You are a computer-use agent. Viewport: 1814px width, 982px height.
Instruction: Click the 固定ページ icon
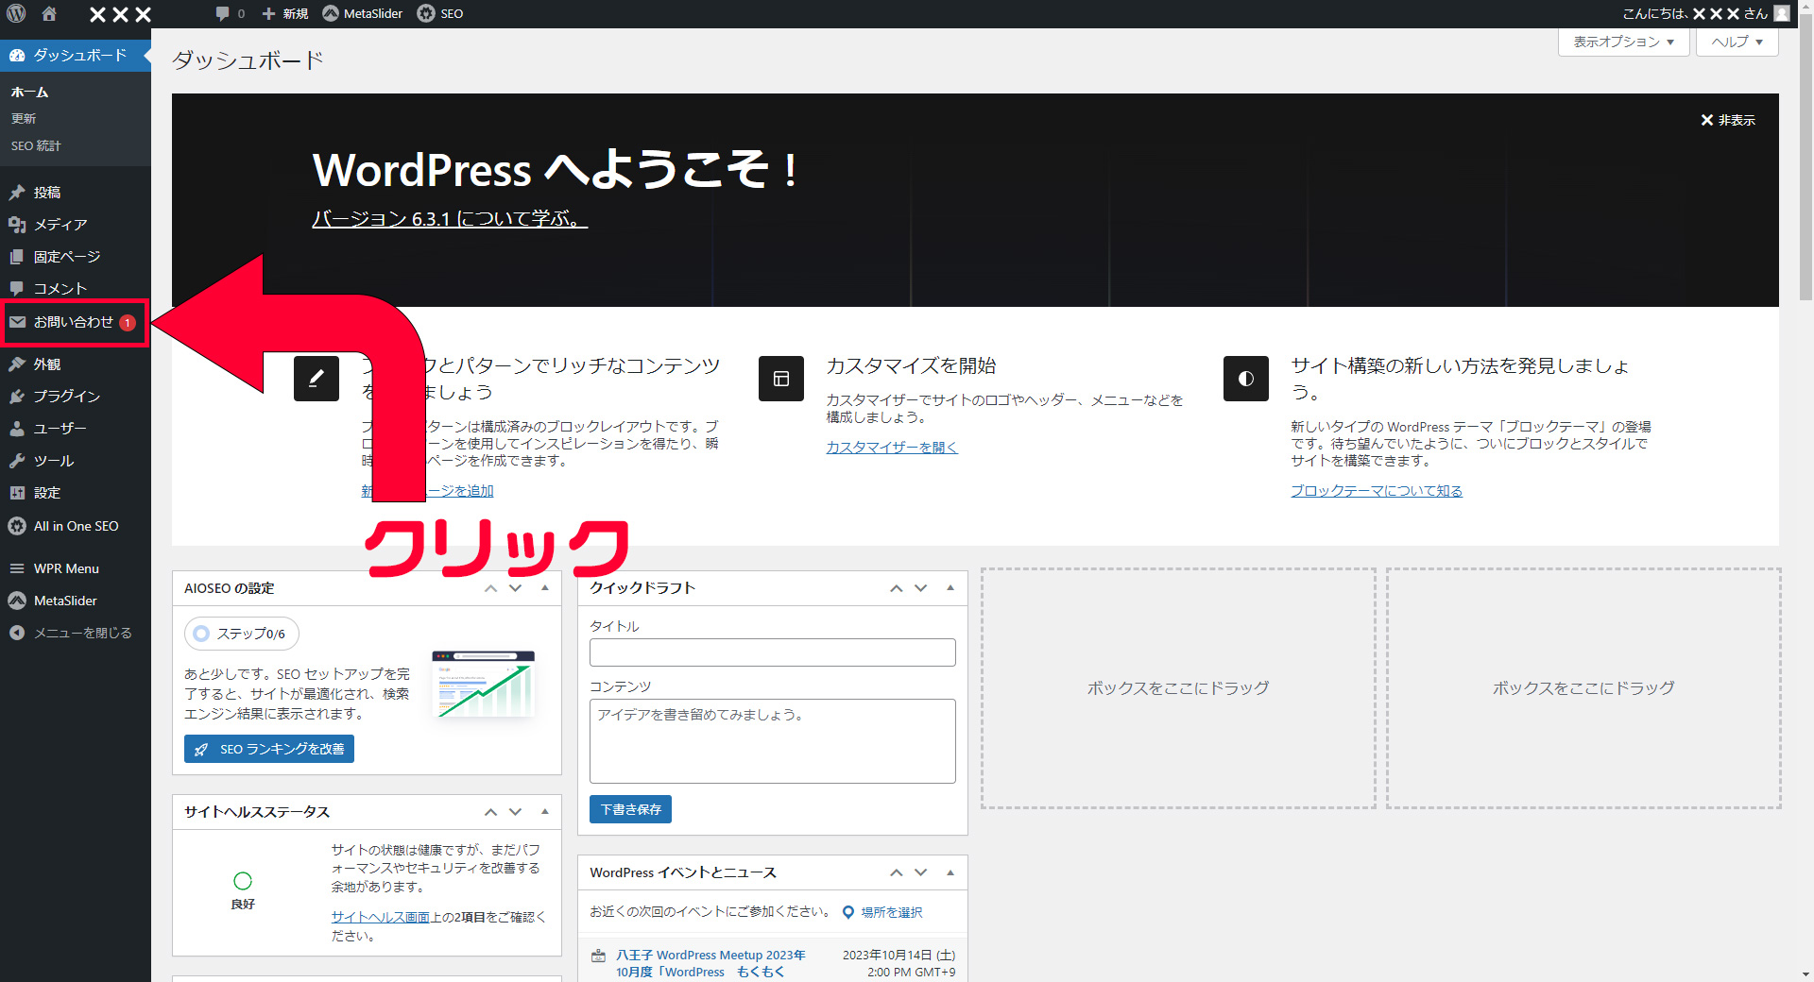pos(17,257)
